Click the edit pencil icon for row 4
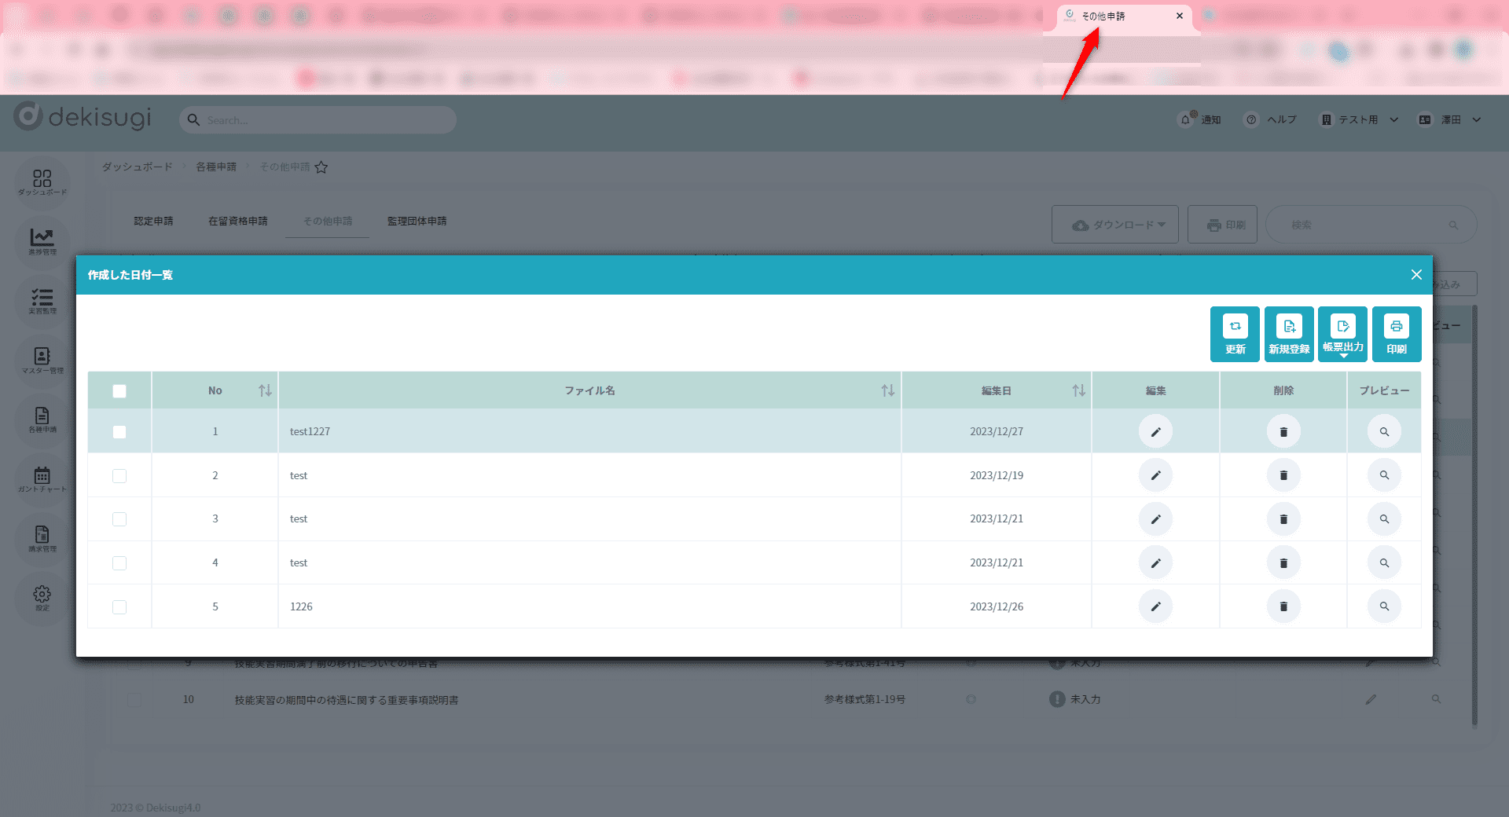The width and height of the screenshot is (1509, 817). click(x=1155, y=562)
